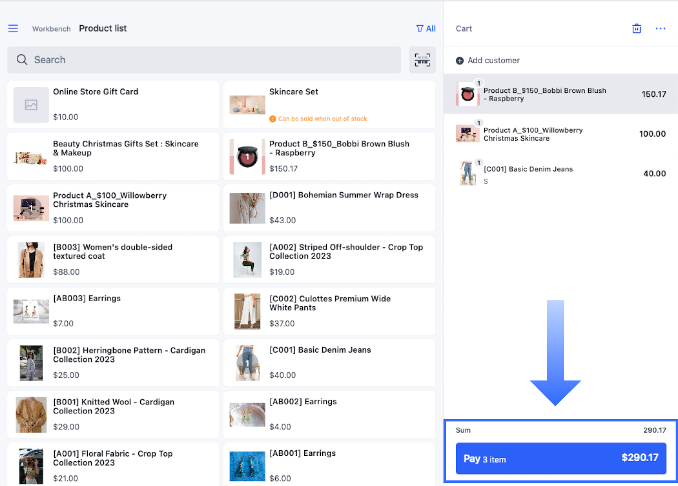Screen dimensions: 678x486
Task: Click the $43.00 Wrap Dress price
Action: [282, 220]
